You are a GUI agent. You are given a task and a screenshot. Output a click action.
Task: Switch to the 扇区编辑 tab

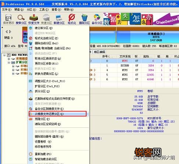99,52
